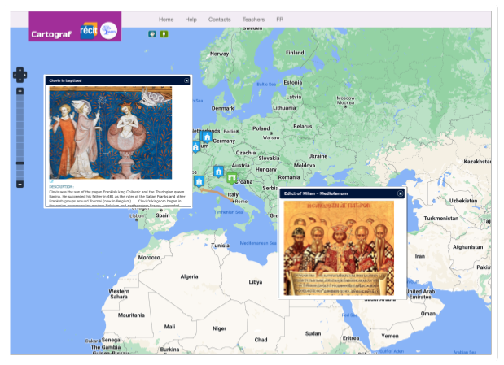This screenshot has height=365, width=504.
Task: Zoom in with the plus button
Action: (20, 91)
